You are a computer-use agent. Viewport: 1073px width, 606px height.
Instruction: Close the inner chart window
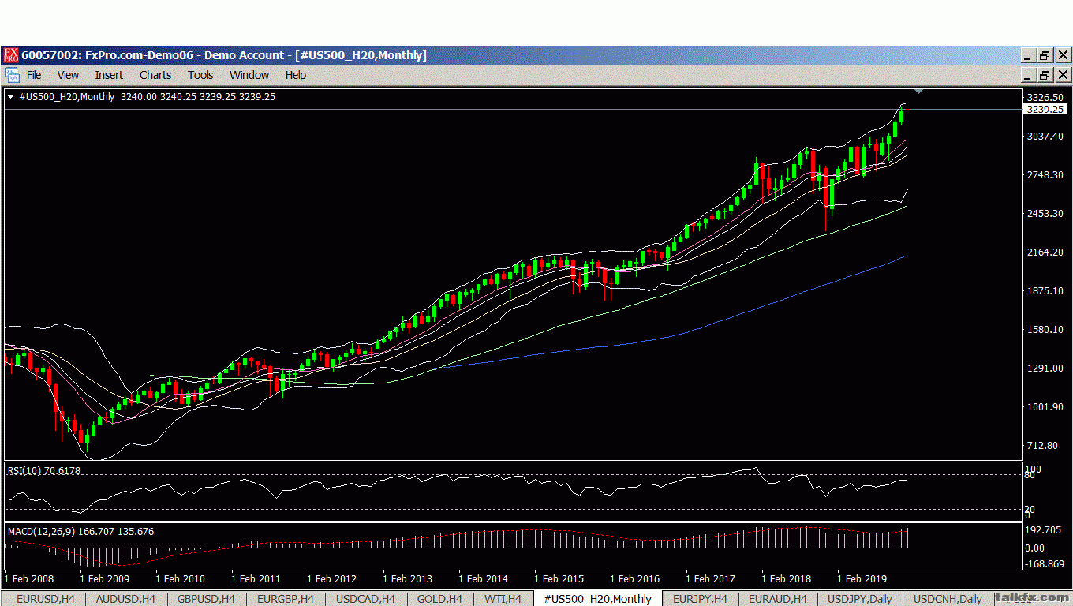[x=1063, y=75]
